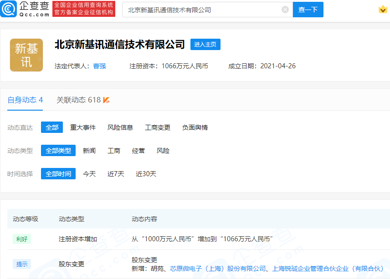Filter time to 今天
390x279 pixels.
coord(89,174)
